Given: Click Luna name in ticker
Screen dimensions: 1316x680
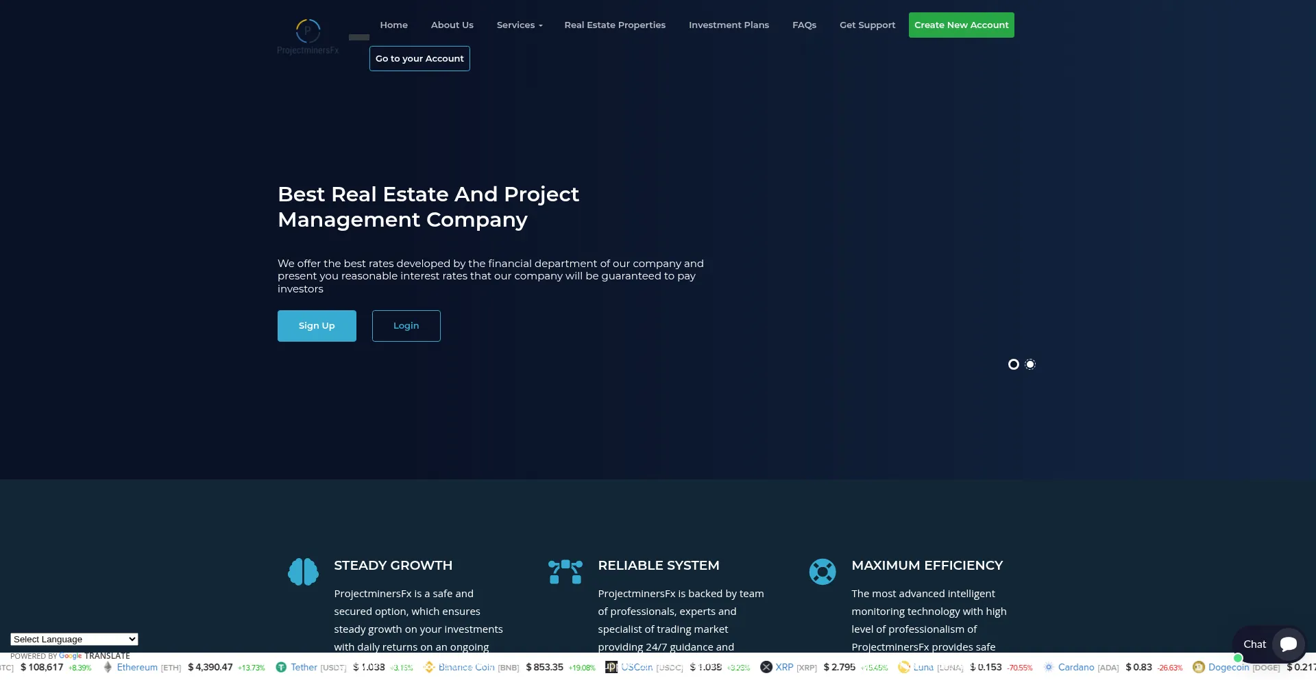Looking at the screenshot, I should click(923, 667).
